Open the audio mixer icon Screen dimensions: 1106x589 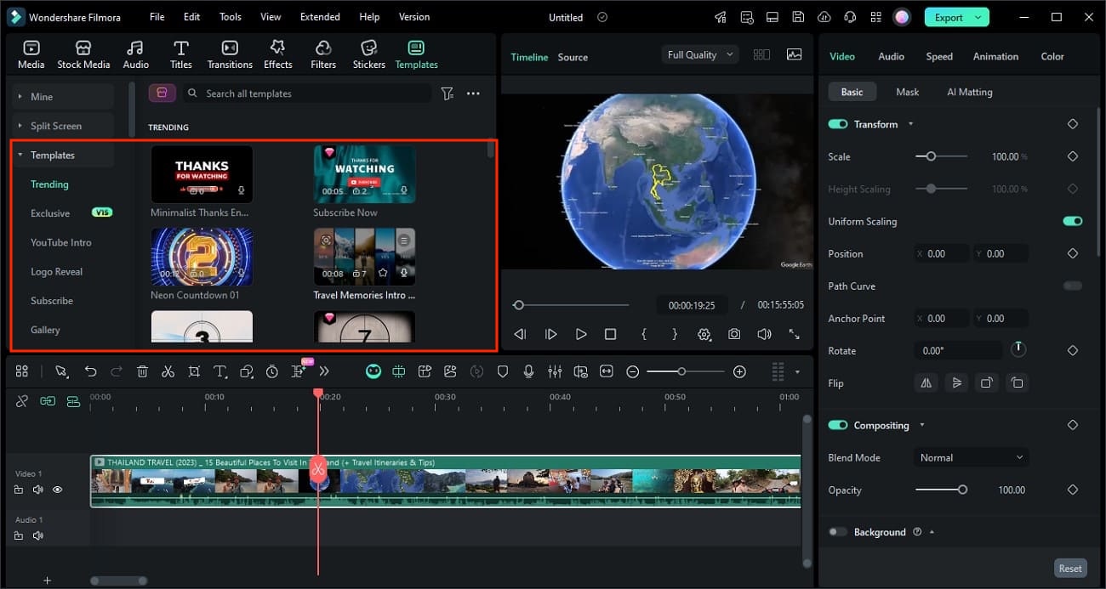point(556,371)
